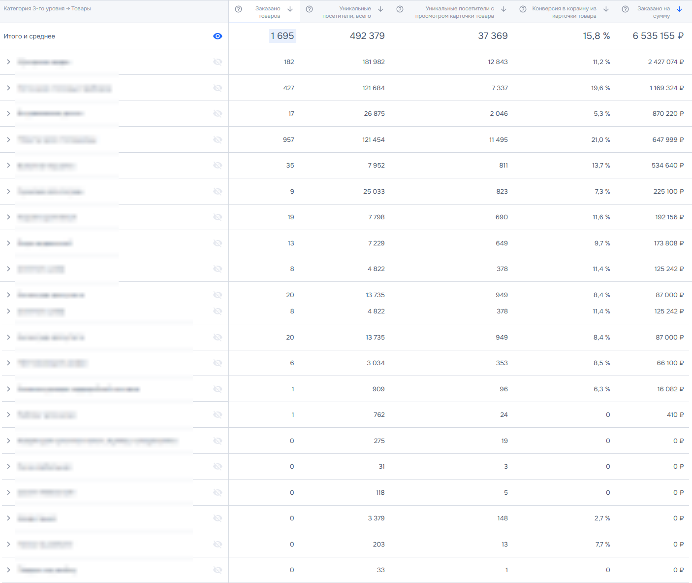Toggle eye icon in "Итого и среднее" row

pyautogui.click(x=218, y=36)
